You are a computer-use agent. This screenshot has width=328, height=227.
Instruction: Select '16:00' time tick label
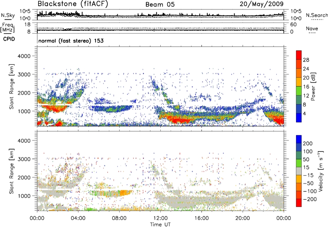pos(201,218)
